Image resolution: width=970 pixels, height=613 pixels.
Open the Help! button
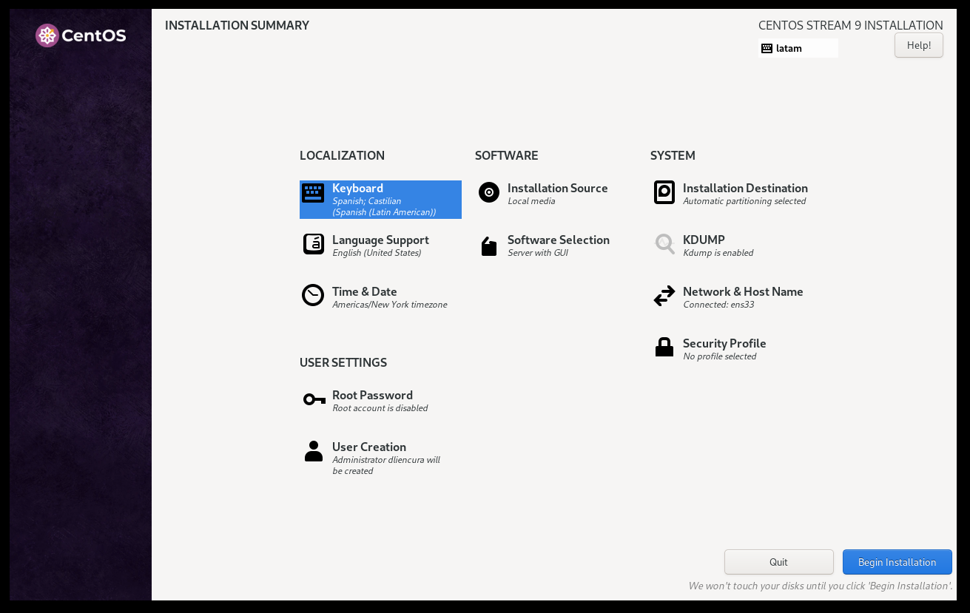tap(919, 45)
